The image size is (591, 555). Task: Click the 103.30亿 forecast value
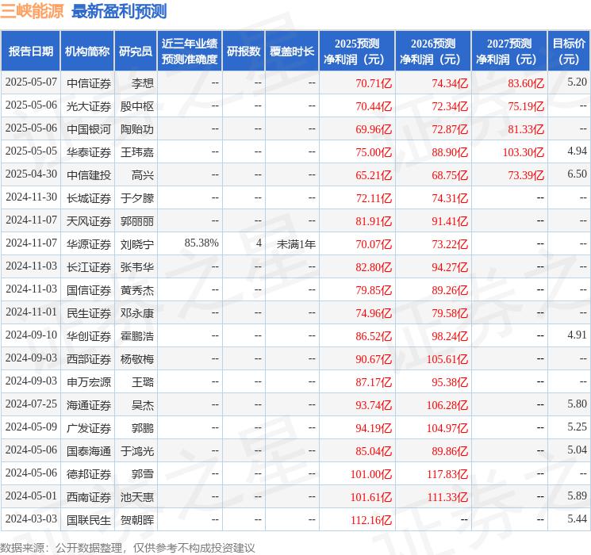coord(523,152)
